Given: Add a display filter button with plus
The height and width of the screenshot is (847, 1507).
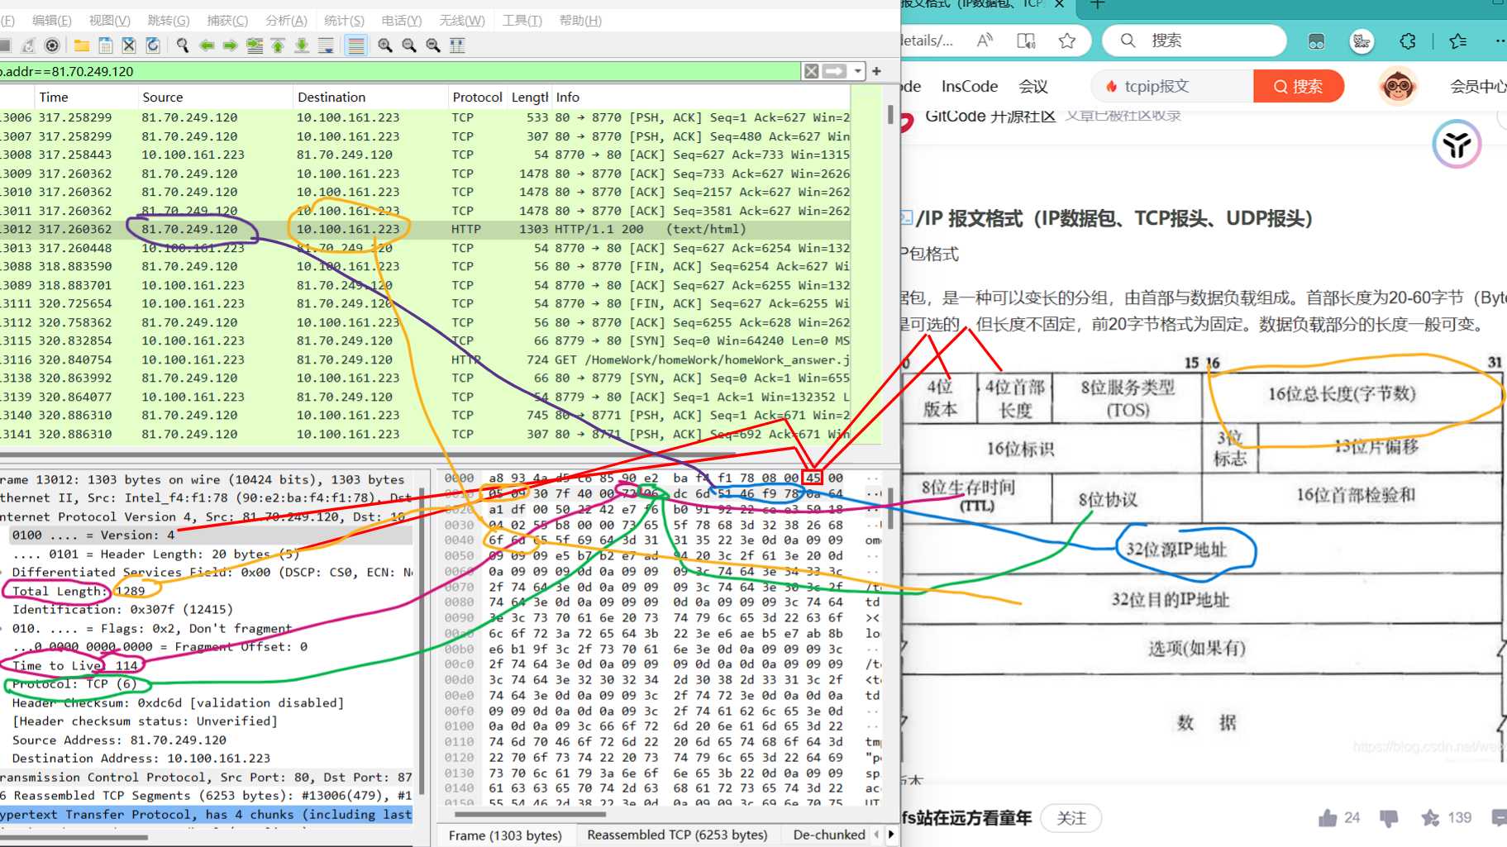Looking at the screenshot, I should pyautogui.click(x=876, y=71).
